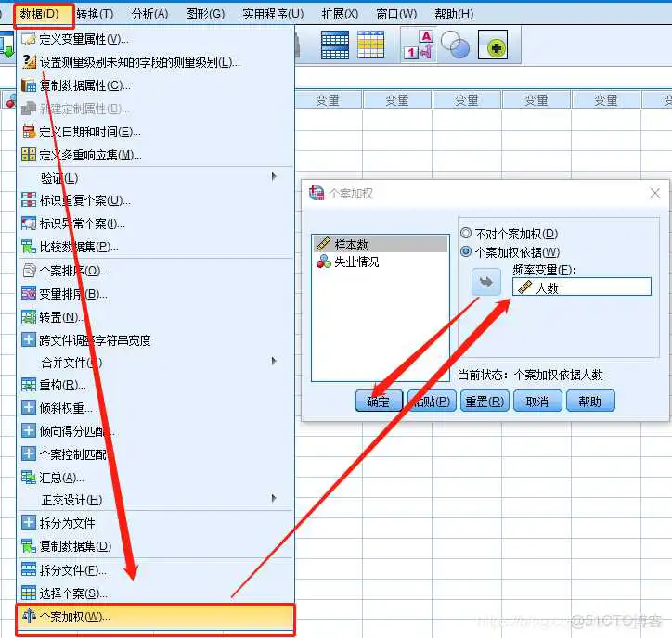Image resolution: width=672 pixels, height=638 pixels.
Task: Select 样本数 in the variable list
Action: 381,244
